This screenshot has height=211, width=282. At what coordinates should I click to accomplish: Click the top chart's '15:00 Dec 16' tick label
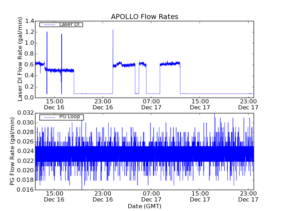coord(54,104)
